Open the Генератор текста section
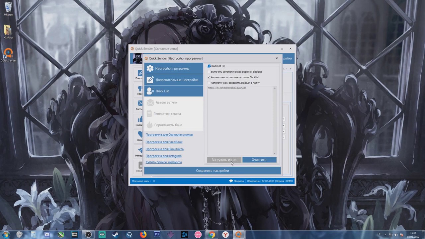Image resolution: width=425 pixels, height=239 pixels. 174,114
